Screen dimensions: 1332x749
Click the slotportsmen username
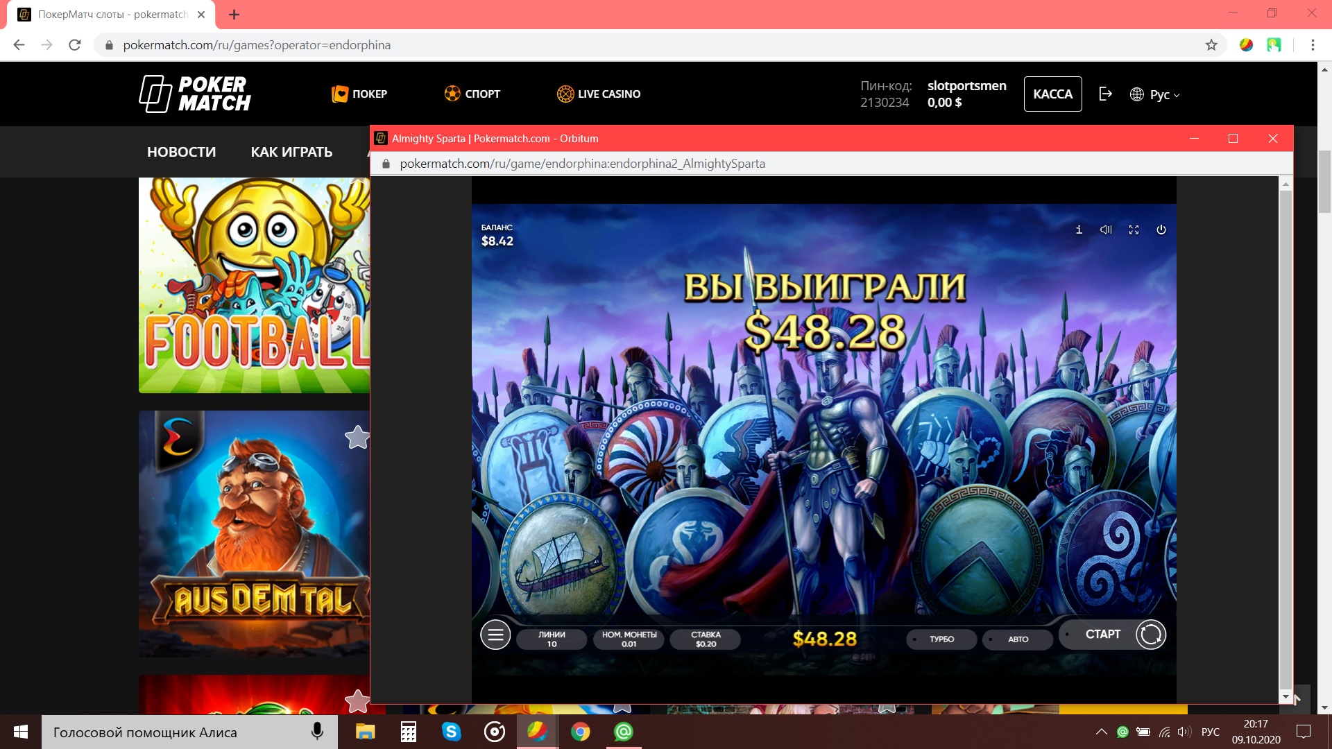(966, 85)
